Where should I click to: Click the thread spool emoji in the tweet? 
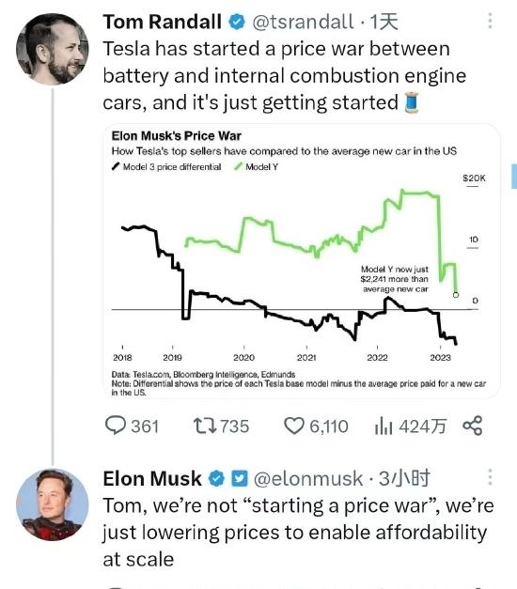(x=412, y=103)
